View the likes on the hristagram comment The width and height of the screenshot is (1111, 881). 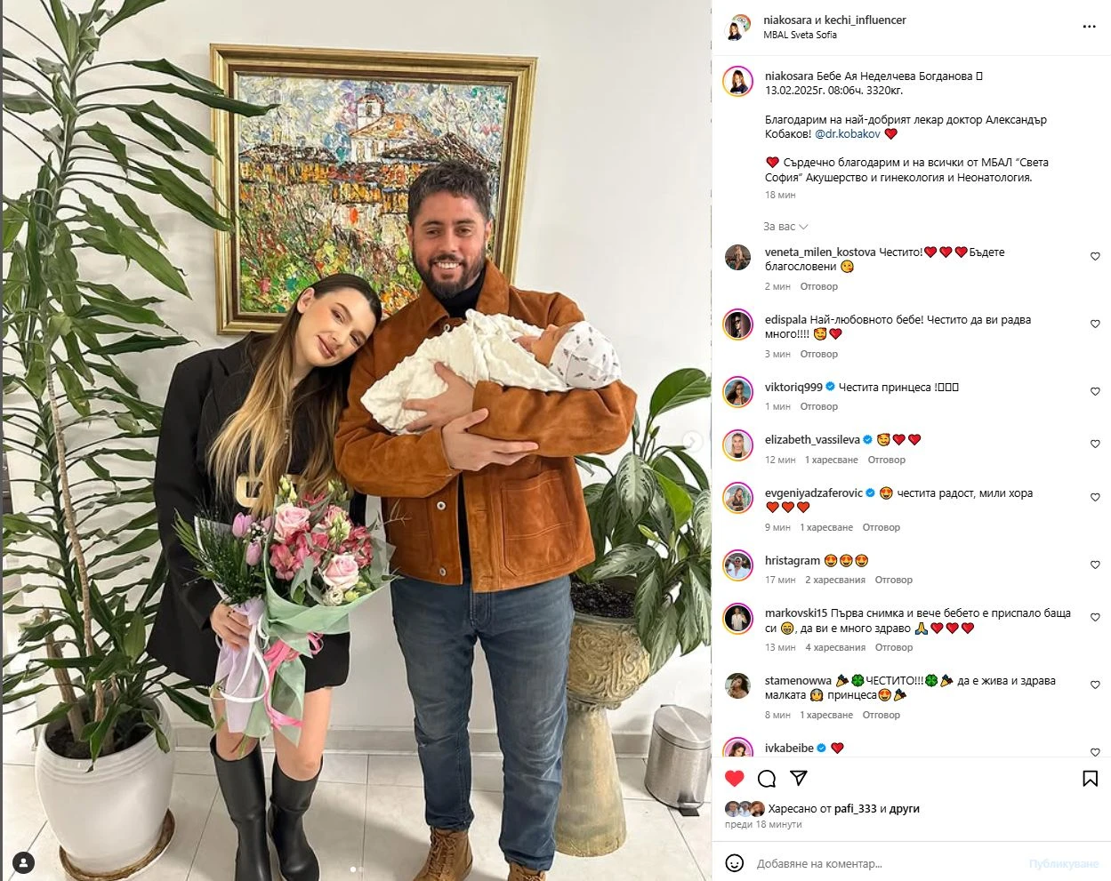[835, 580]
